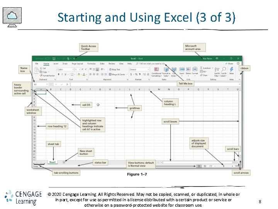Toggle Align Left for cell text
278x209 pixels.
[91, 74]
